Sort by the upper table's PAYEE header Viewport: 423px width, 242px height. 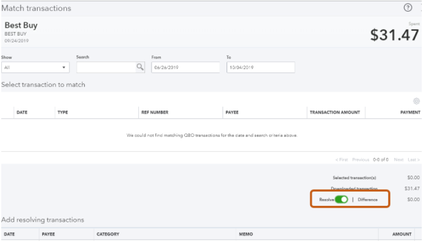[x=232, y=112]
